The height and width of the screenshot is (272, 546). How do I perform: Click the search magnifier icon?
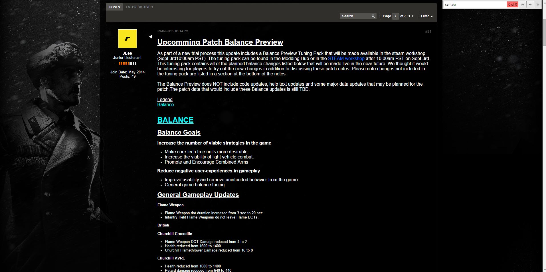(x=373, y=16)
